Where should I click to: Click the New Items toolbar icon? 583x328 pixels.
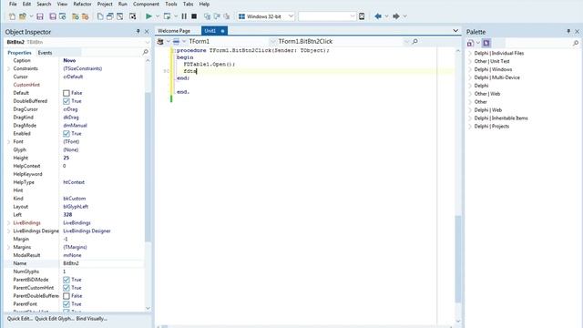(x=12, y=16)
